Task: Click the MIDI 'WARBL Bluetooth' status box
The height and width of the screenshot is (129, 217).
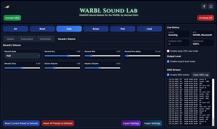Action: pyautogui.click(x=203, y=34)
